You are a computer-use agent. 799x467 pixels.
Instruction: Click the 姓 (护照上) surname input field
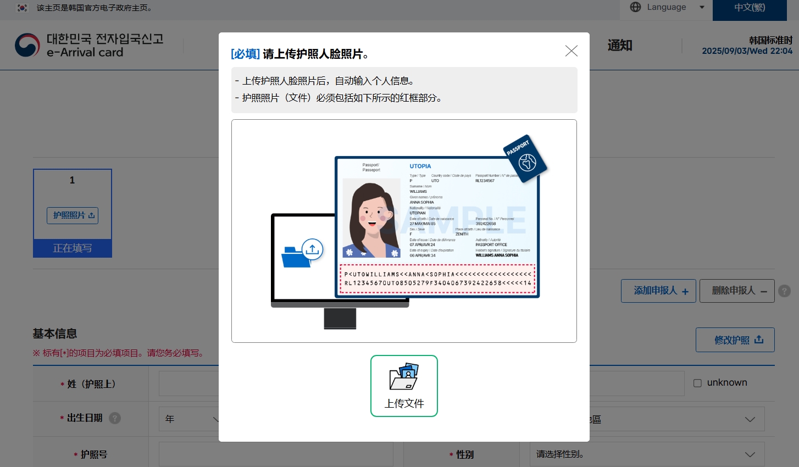[x=188, y=383]
